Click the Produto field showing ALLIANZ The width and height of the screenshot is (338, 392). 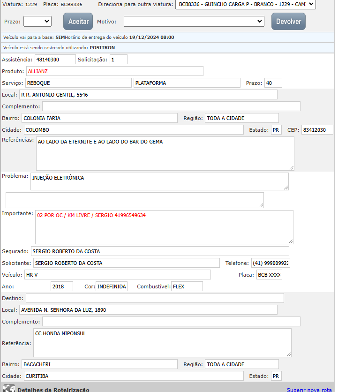114,71
